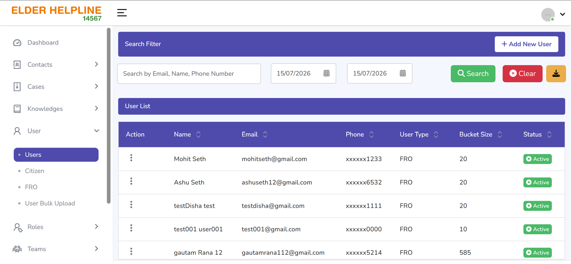Toggle Active status for Ashu Seth
The image size is (571, 264).
coord(537,182)
